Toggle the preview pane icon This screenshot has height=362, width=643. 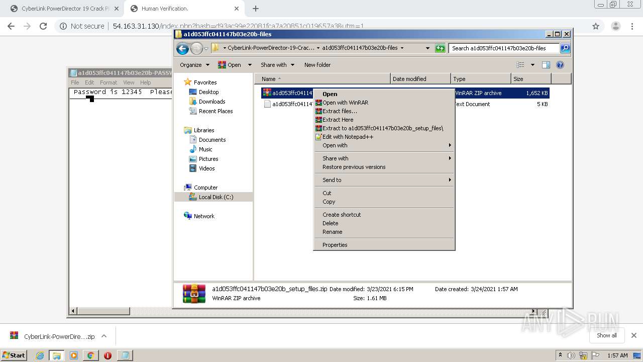point(546,65)
